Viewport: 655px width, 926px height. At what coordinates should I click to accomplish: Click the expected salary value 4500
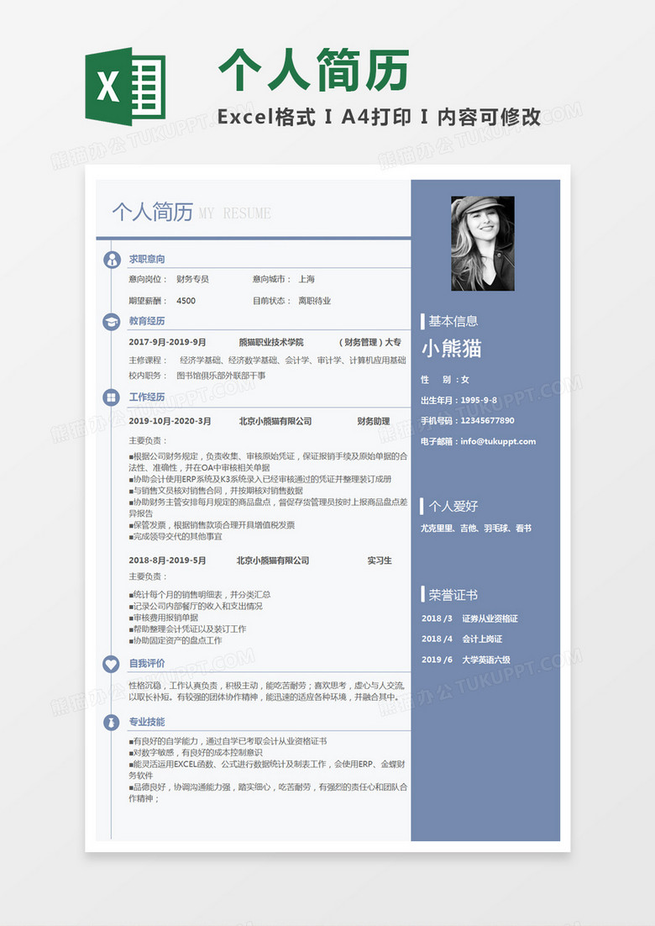pos(186,301)
